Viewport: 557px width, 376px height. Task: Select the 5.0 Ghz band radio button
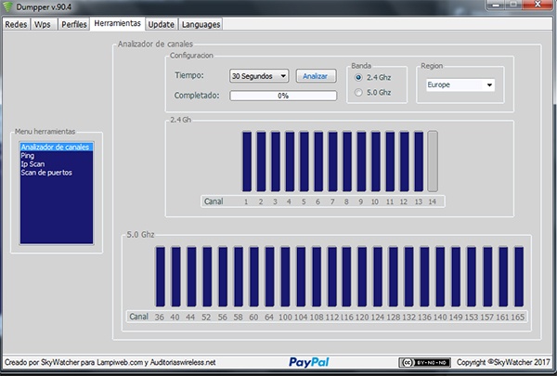[x=358, y=93]
